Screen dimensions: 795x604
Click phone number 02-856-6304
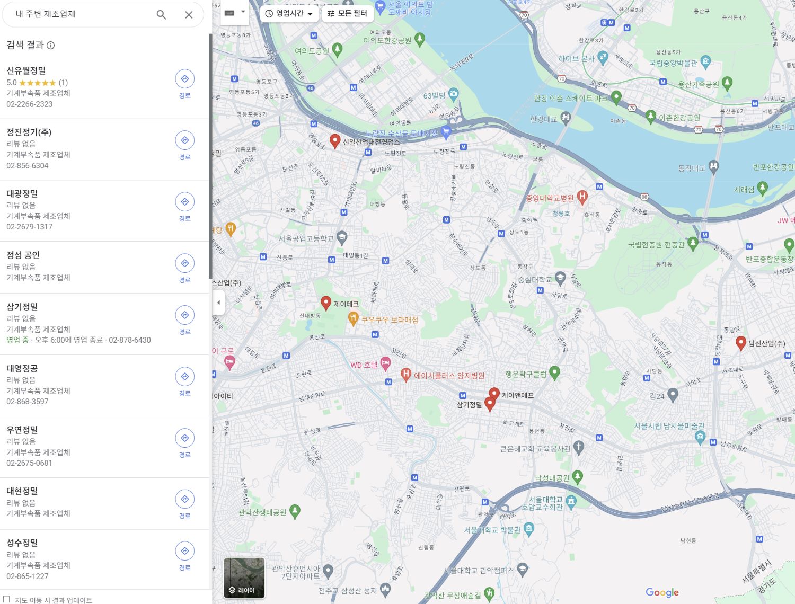click(28, 165)
